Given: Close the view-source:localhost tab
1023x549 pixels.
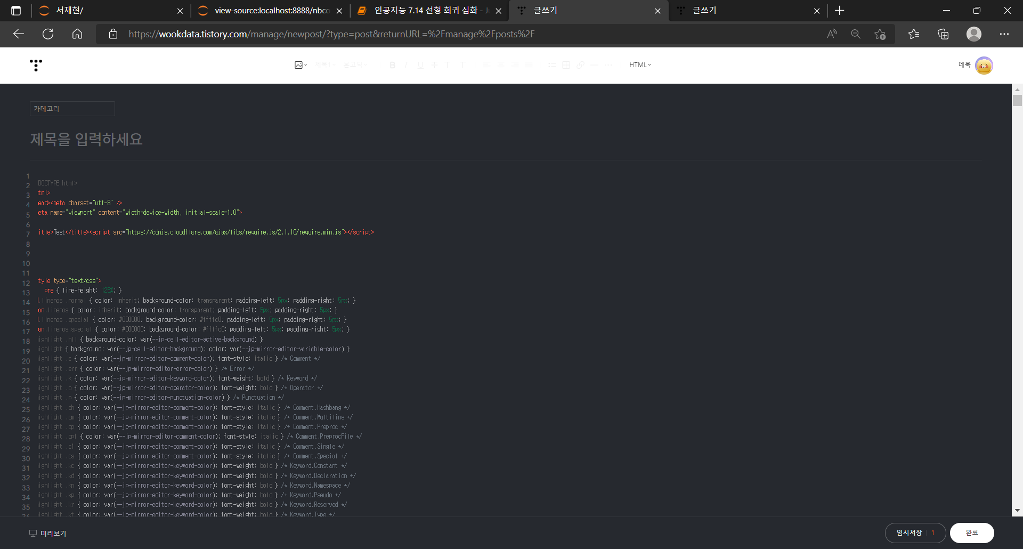Looking at the screenshot, I should (x=339, y=11).
